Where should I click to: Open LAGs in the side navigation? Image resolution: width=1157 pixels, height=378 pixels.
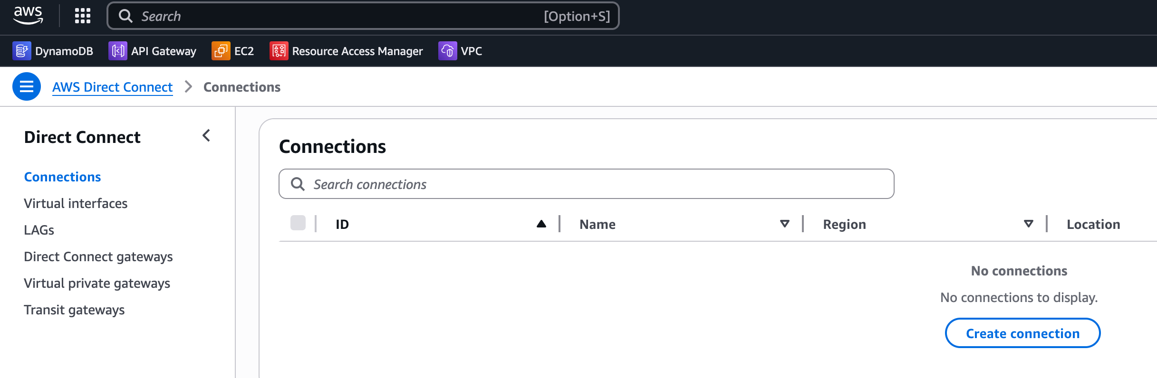click(39, 230)
